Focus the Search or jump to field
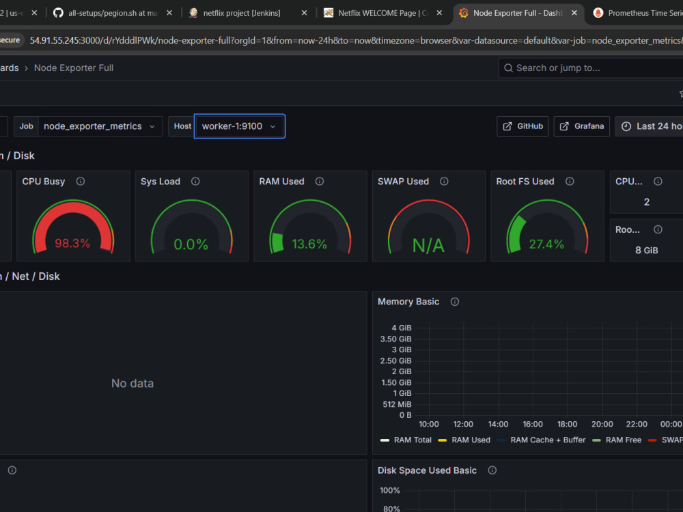683x512 pixels. tap(591, 68)
